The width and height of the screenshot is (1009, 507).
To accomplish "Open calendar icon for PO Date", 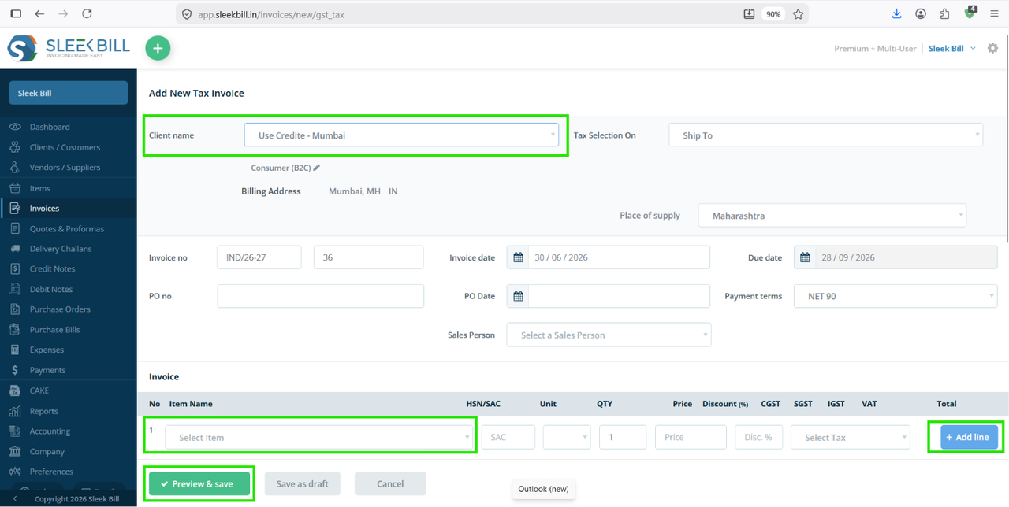I will coord(518,296).
